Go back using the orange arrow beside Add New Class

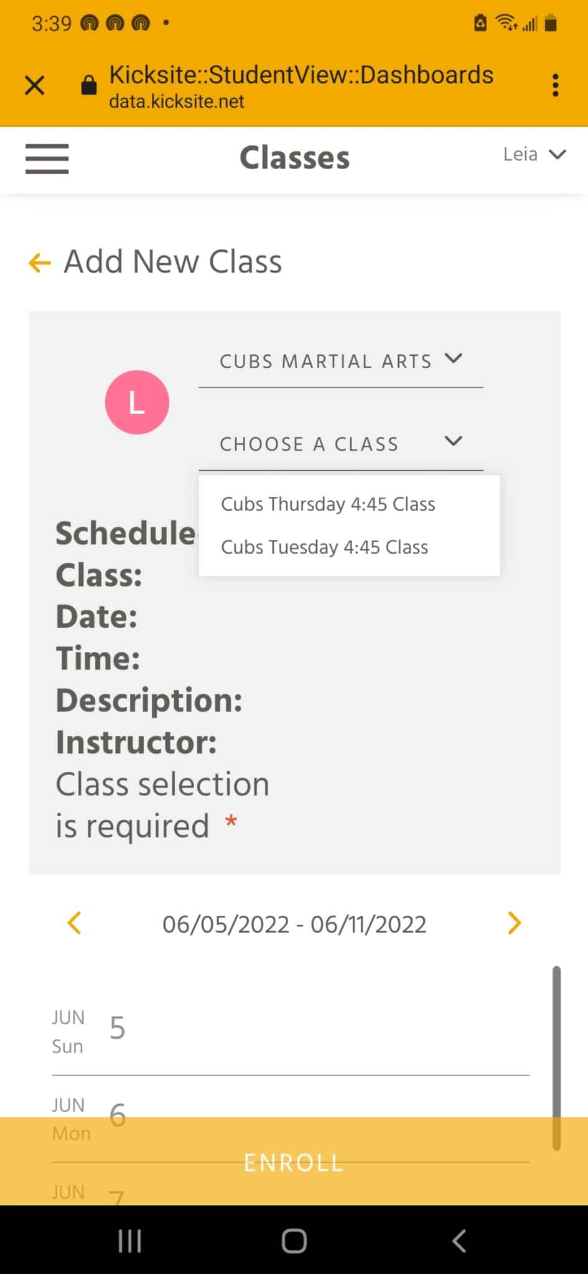pos(39,263)
